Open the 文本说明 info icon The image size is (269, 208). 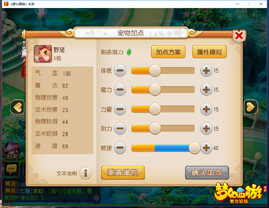pos(85,173)
